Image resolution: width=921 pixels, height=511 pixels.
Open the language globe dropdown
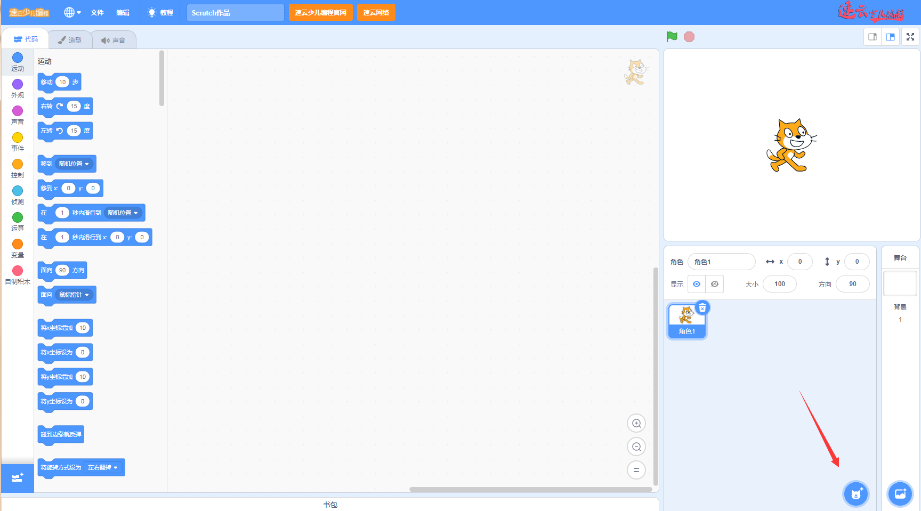[x=72, y=12]
